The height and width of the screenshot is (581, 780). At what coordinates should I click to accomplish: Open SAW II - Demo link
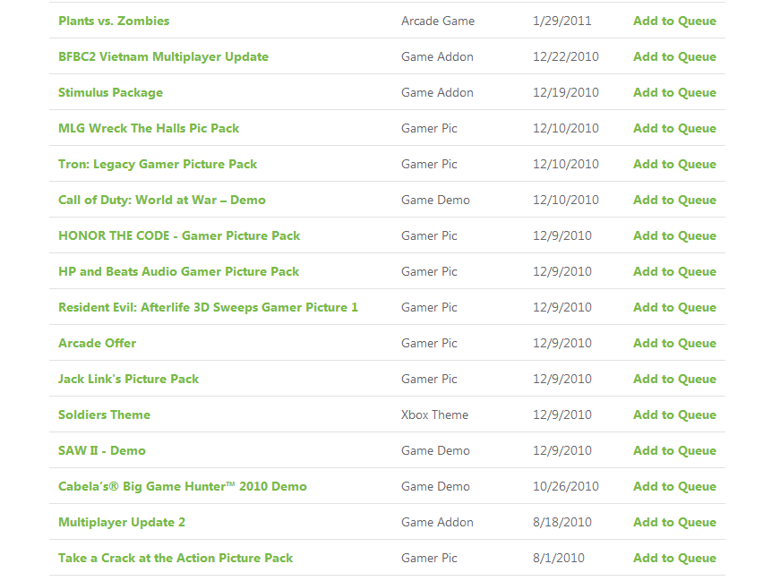(x=102, y=450)
